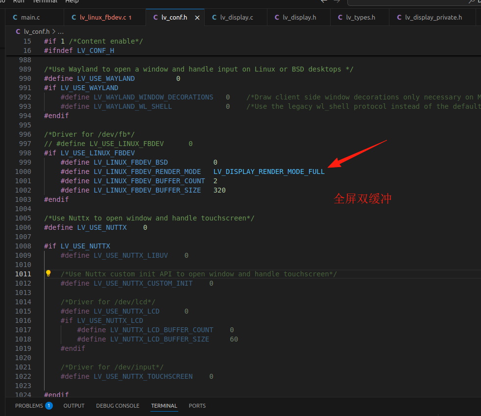Open the PORTS panel
Screen dimensions: 481x416
197,405
